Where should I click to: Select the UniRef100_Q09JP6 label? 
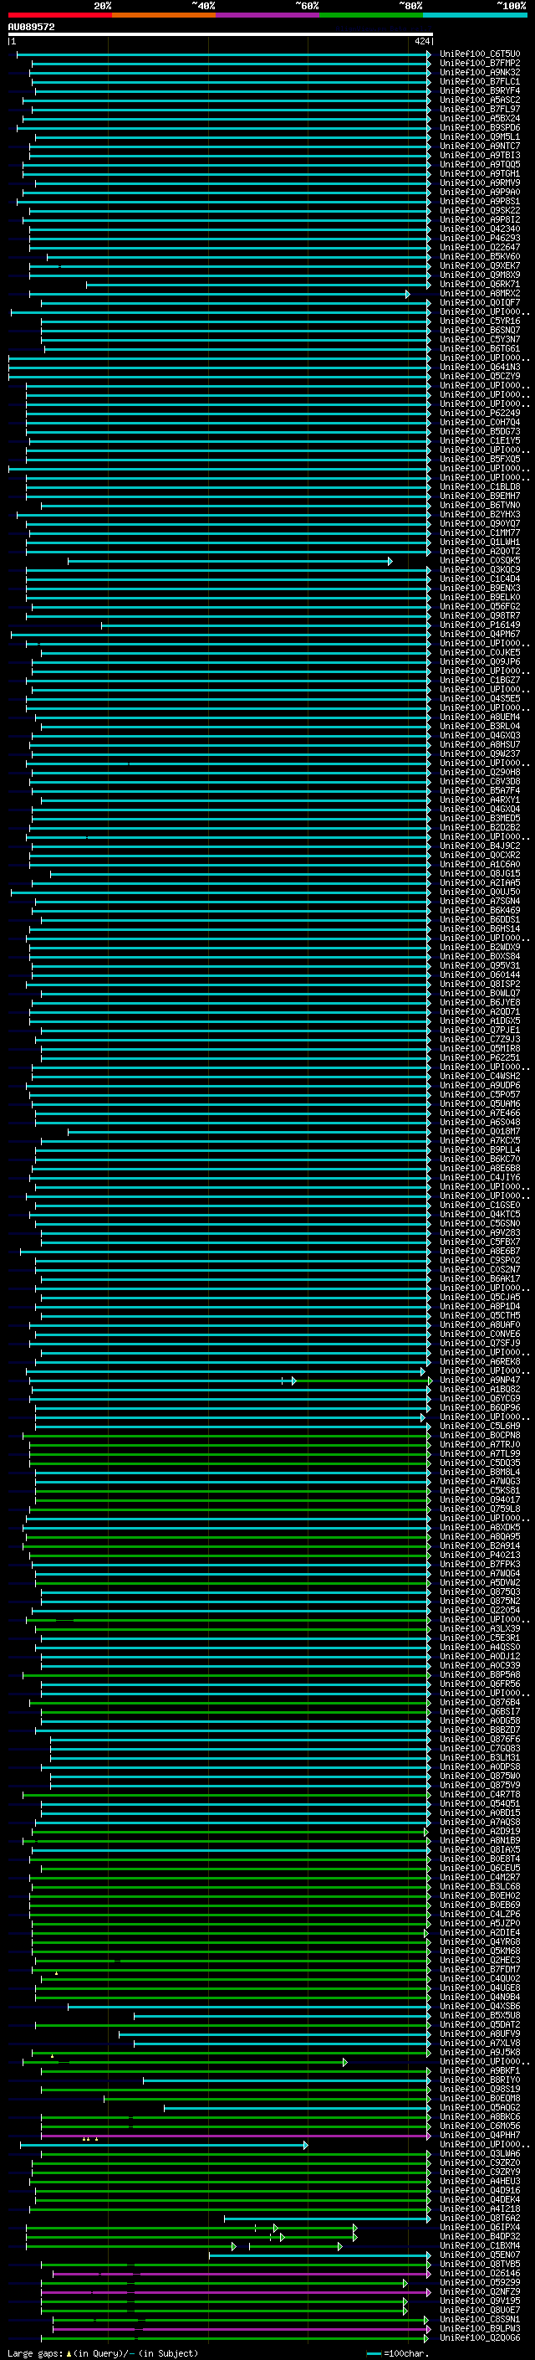point(479,662)
